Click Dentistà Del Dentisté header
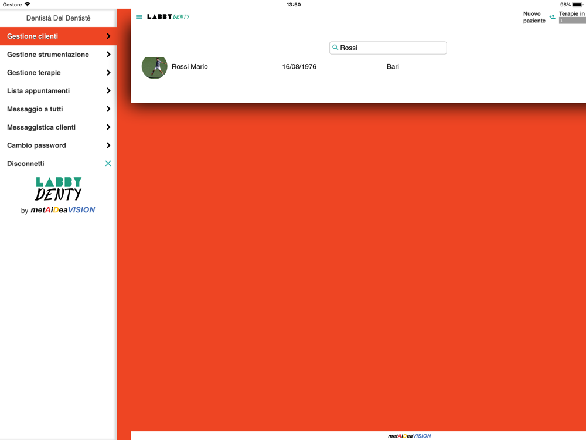This screenshot has height=440, width=586. (58, 18)
